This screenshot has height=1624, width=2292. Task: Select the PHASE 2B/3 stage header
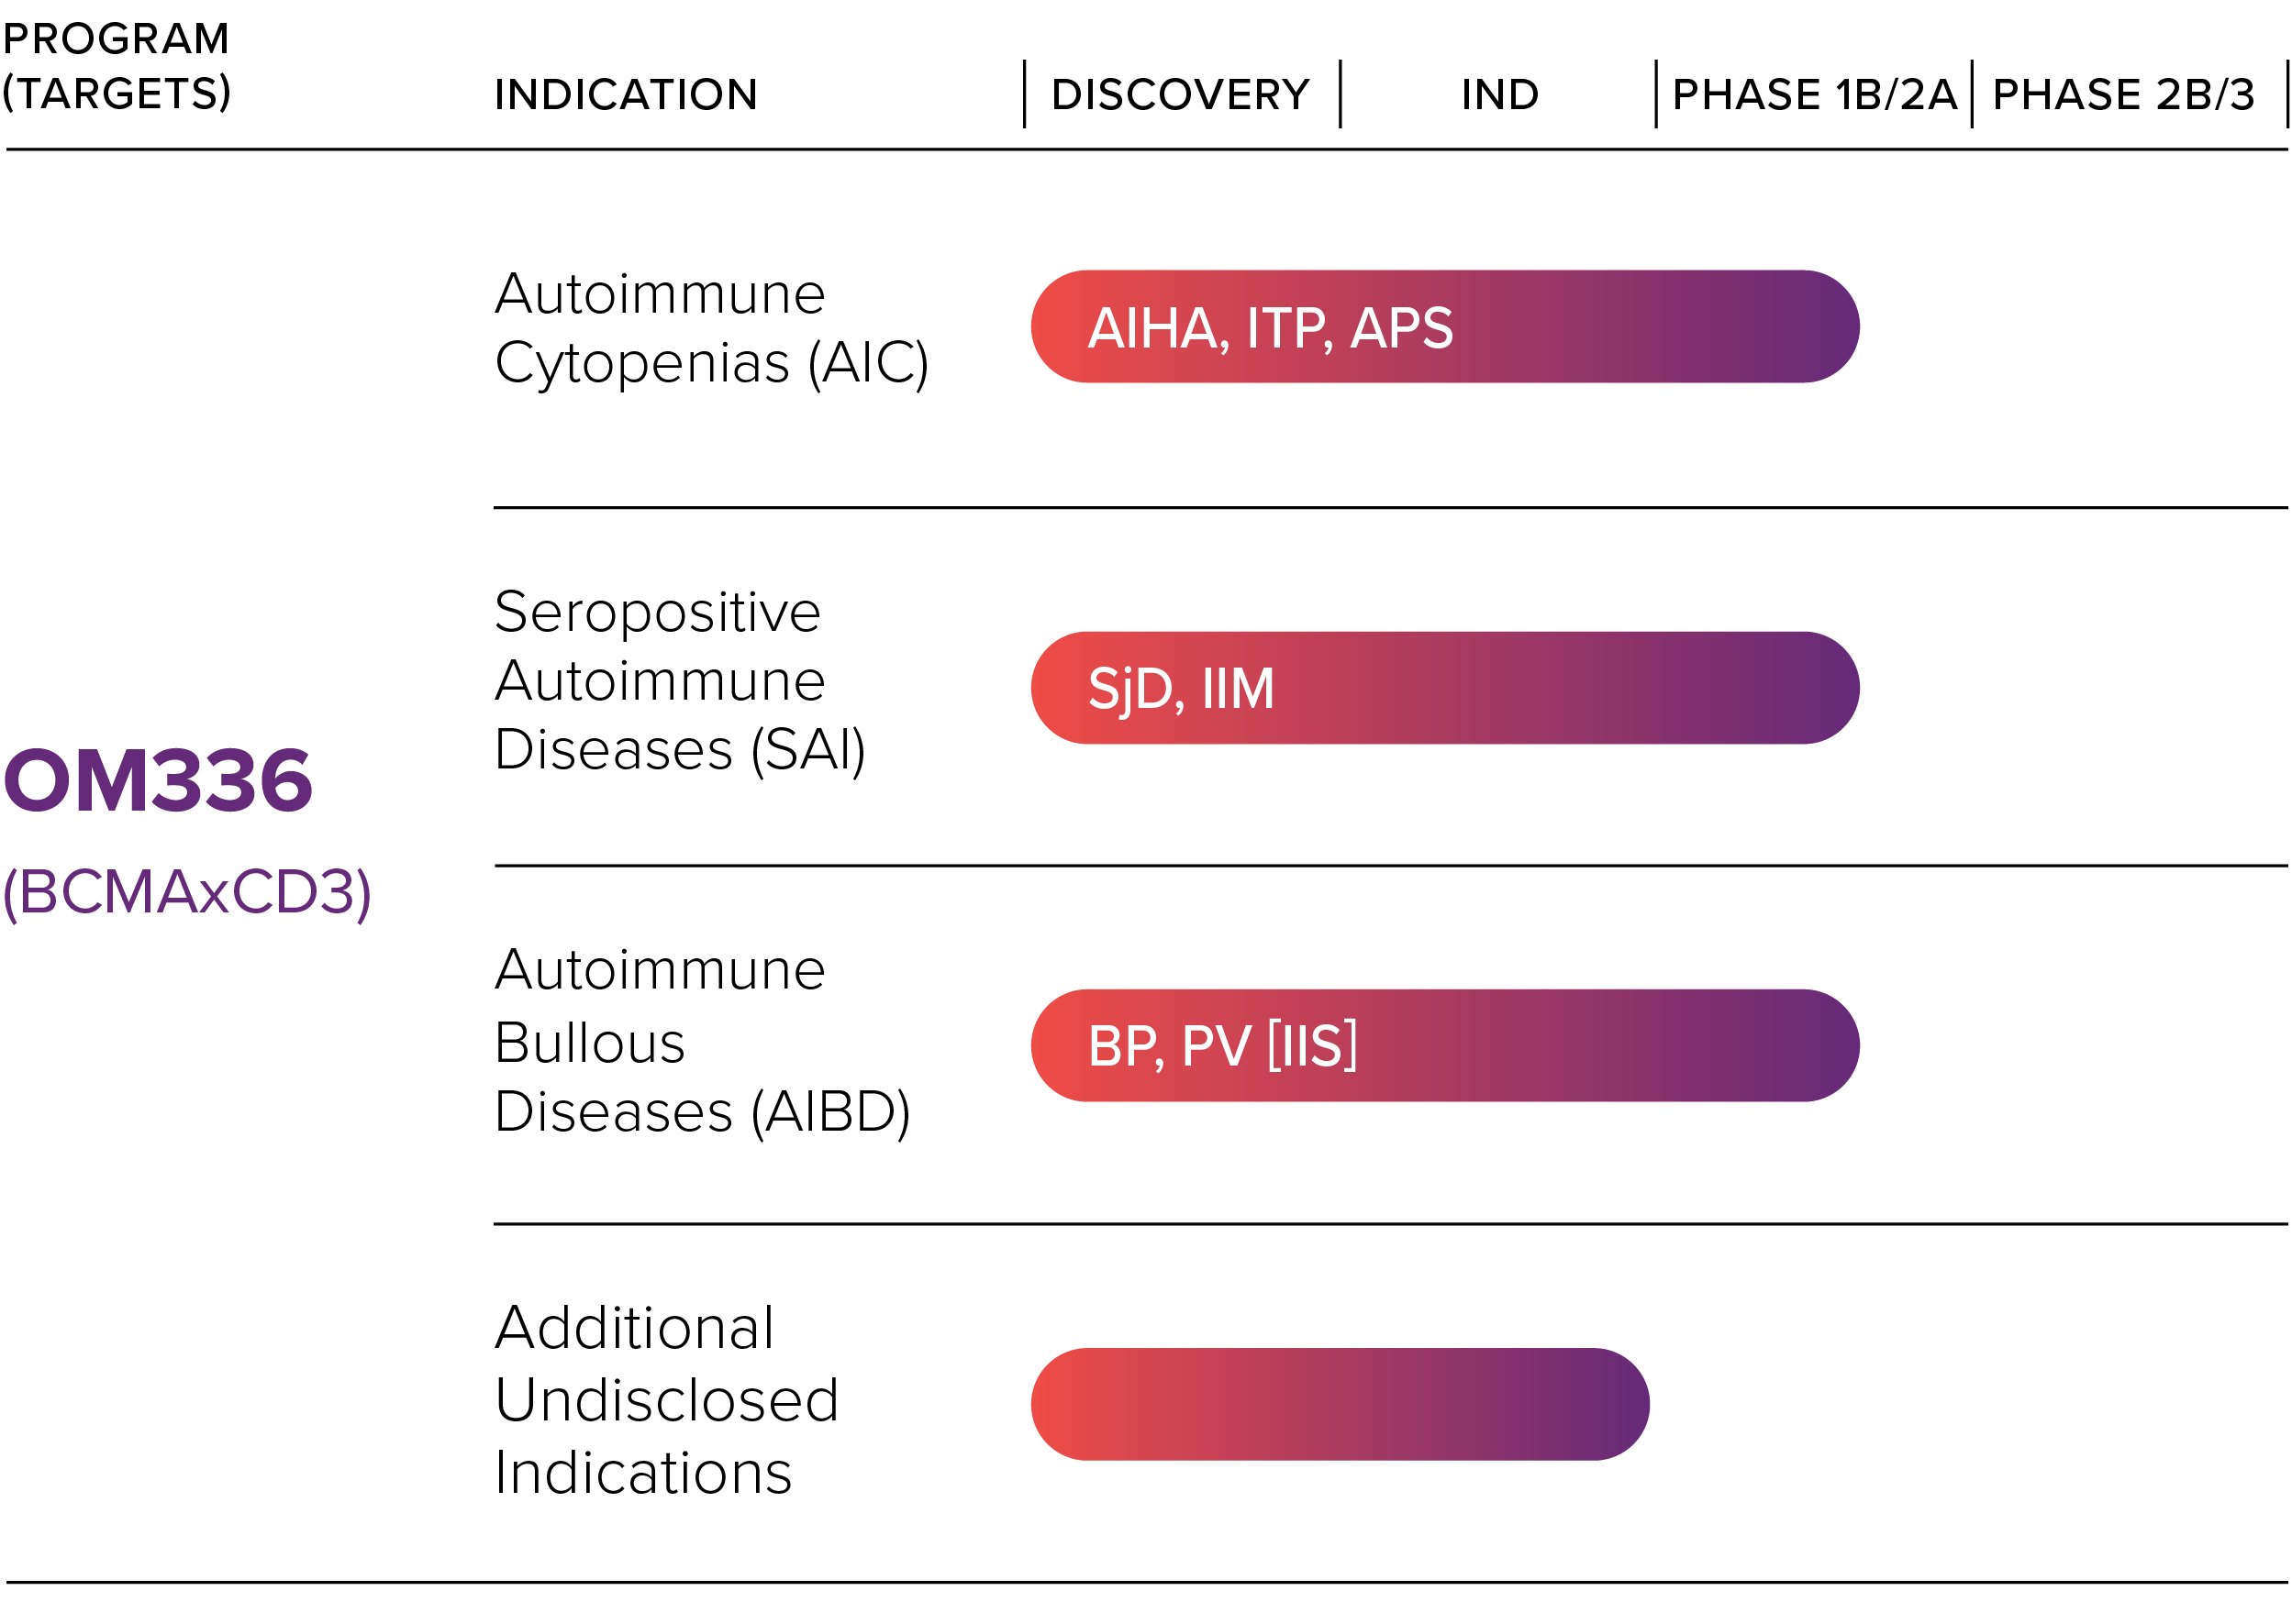click(2123, 95)
